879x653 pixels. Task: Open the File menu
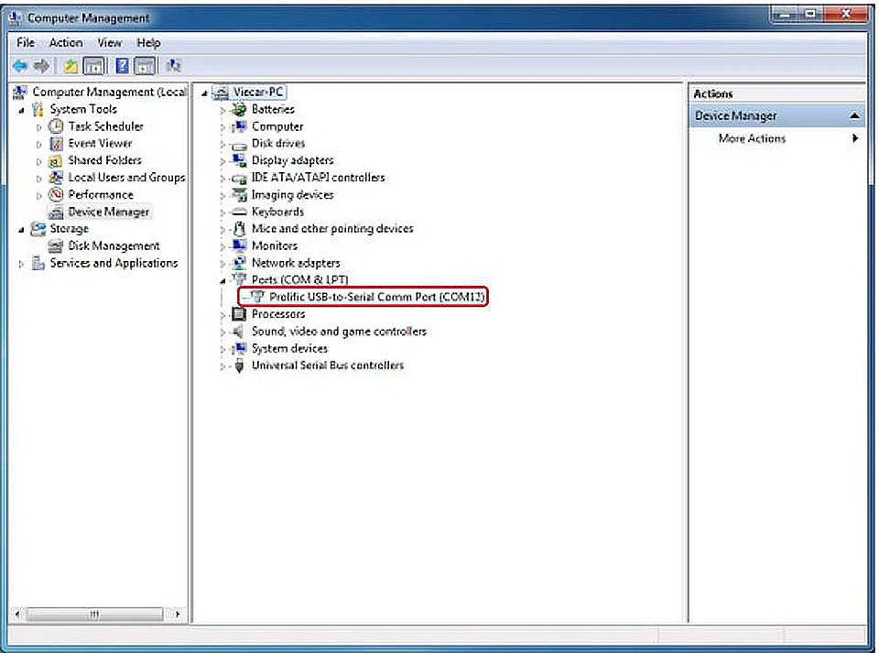(26, 43)
